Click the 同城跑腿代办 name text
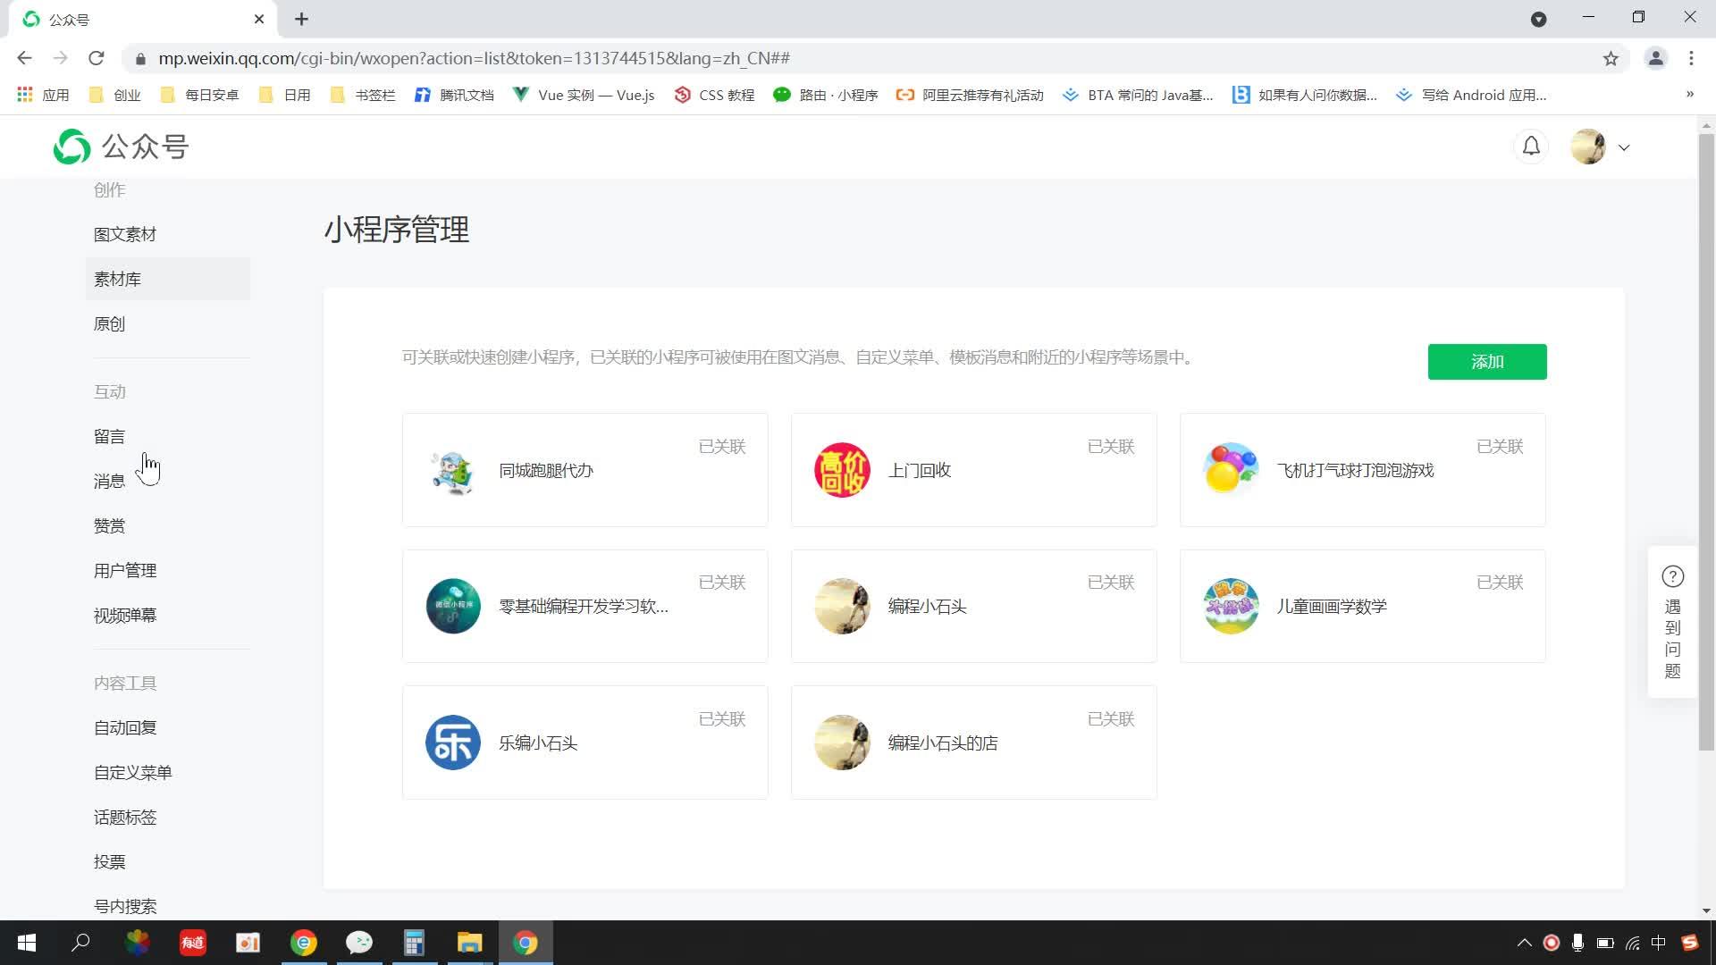 tap(546, 470)
